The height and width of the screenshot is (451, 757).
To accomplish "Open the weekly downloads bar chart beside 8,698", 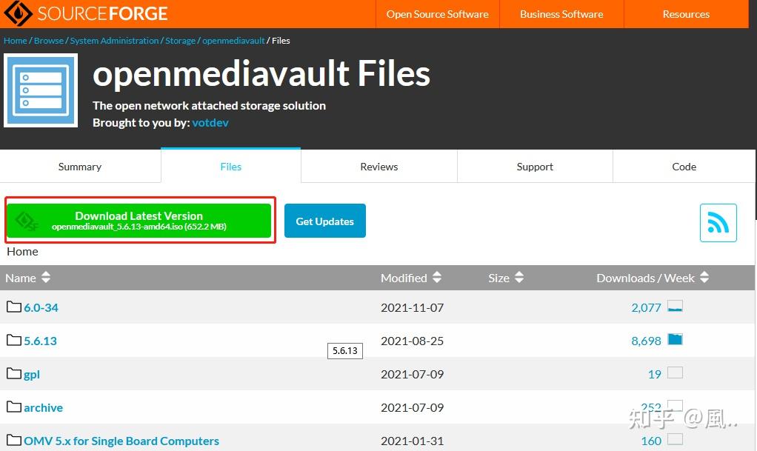I will pyautogui.click(x=675, y=340).
